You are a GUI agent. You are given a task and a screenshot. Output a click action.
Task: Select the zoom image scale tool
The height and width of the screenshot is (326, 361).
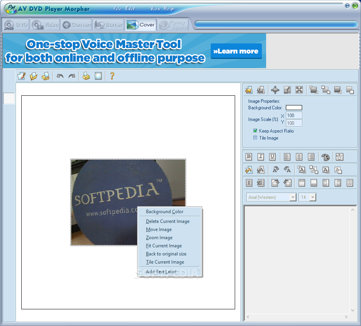click(x=287, y=90)
